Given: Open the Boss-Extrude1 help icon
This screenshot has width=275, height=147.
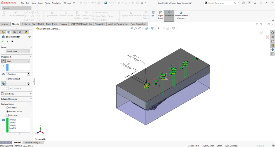Looking at the screenshot, I should click(x=29, y=37).
